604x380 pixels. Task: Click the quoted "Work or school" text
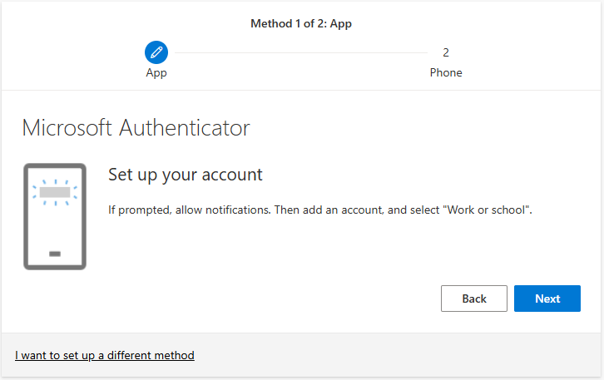tap(485, 210)
